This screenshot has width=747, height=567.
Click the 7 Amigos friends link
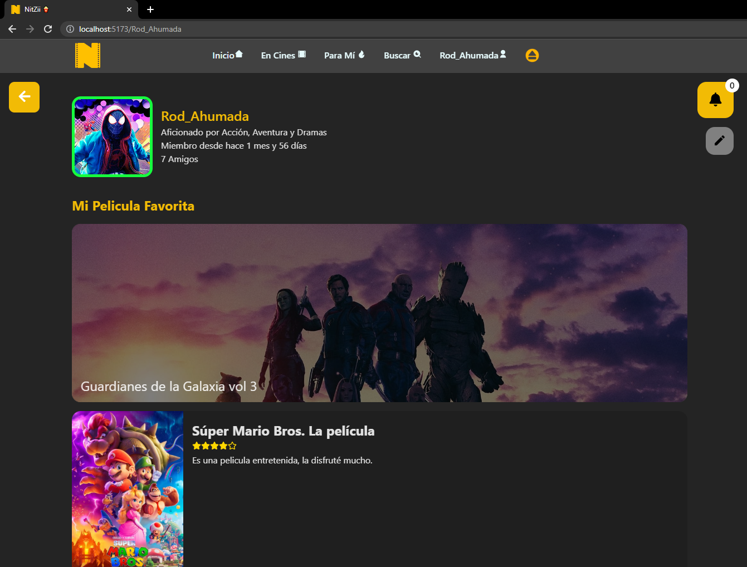click(x=179, y=159)
